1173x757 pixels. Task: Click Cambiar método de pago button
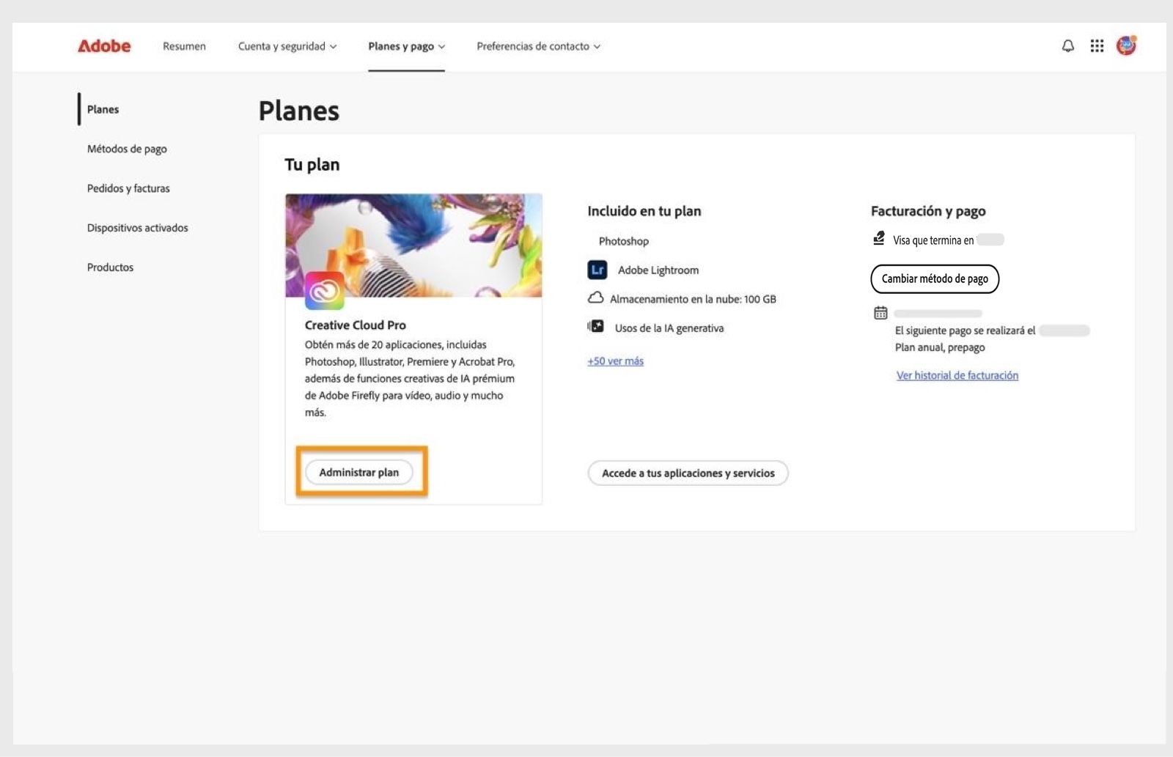click(935, 278)
